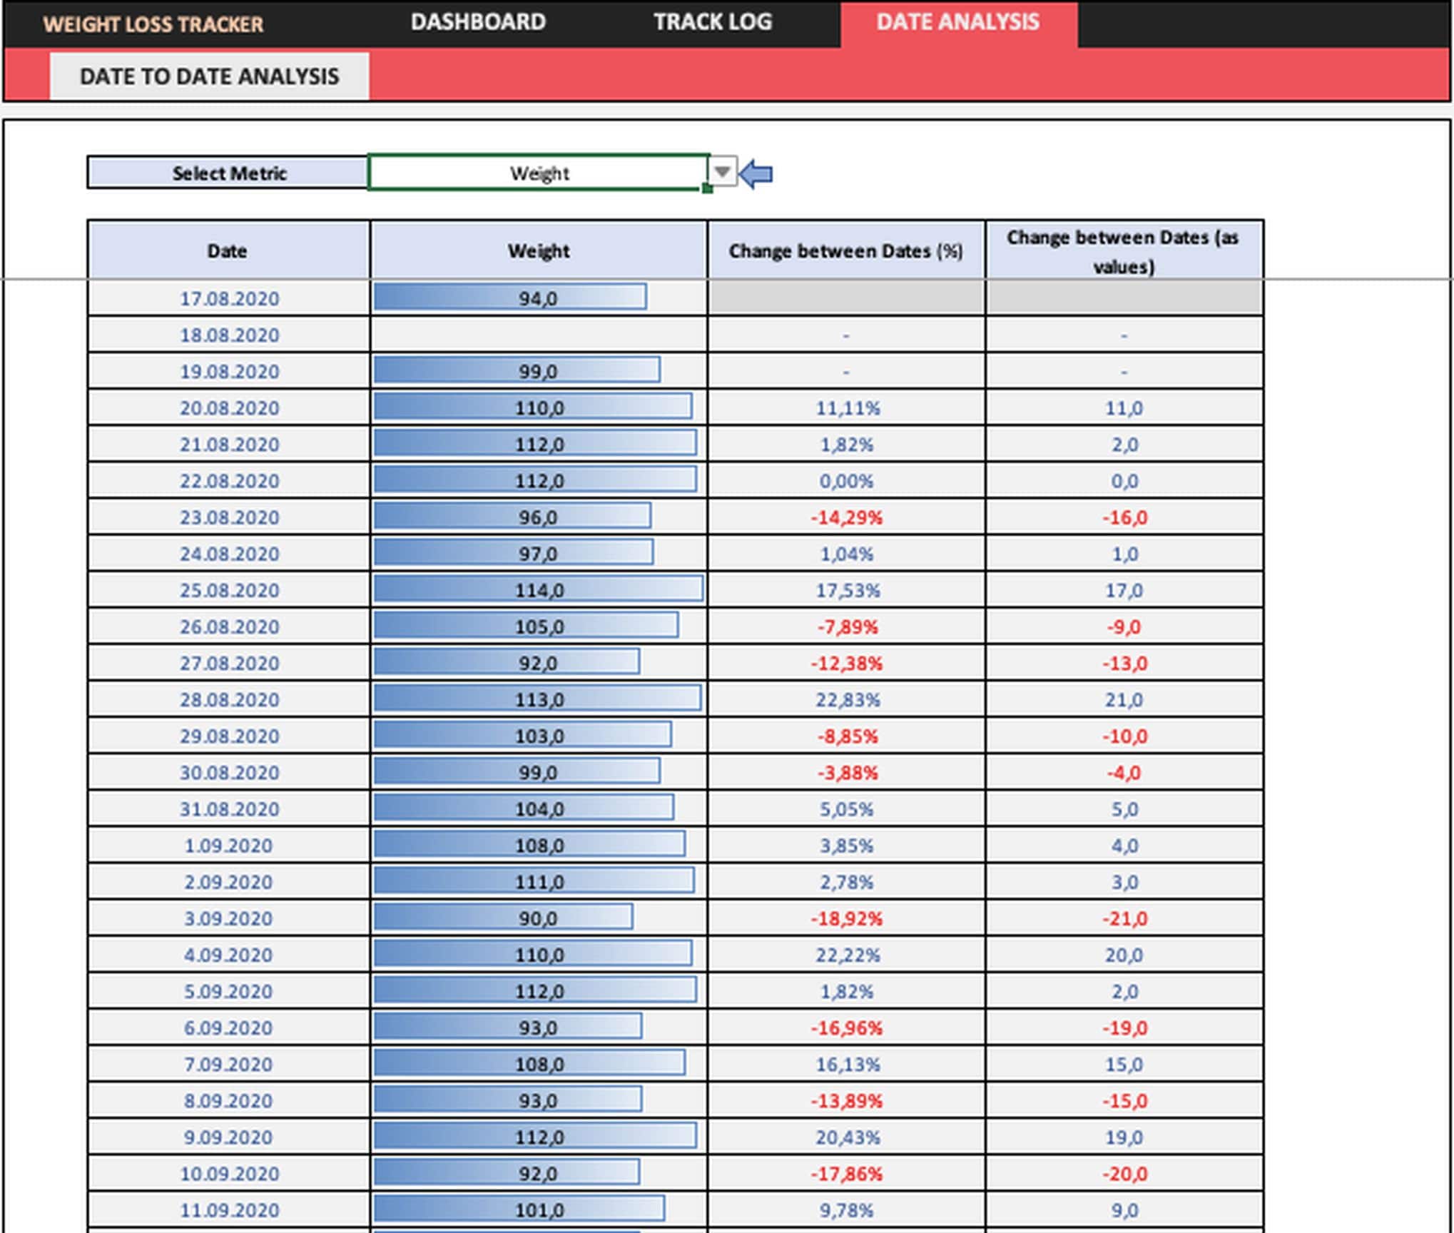
Task: Click the -3,88% change cell
Action: point(847,772)
